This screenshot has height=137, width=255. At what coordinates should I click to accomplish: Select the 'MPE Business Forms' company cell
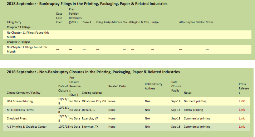[20, 110]
